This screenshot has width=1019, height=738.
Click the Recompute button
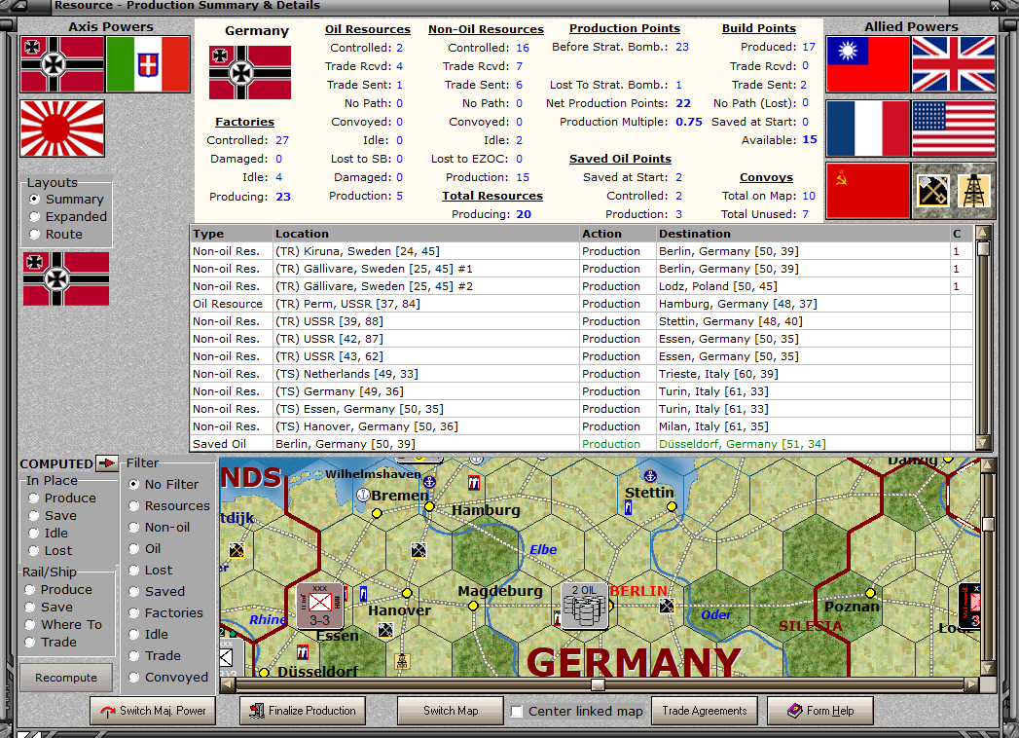pyautogui.click(x=65, y=678)
